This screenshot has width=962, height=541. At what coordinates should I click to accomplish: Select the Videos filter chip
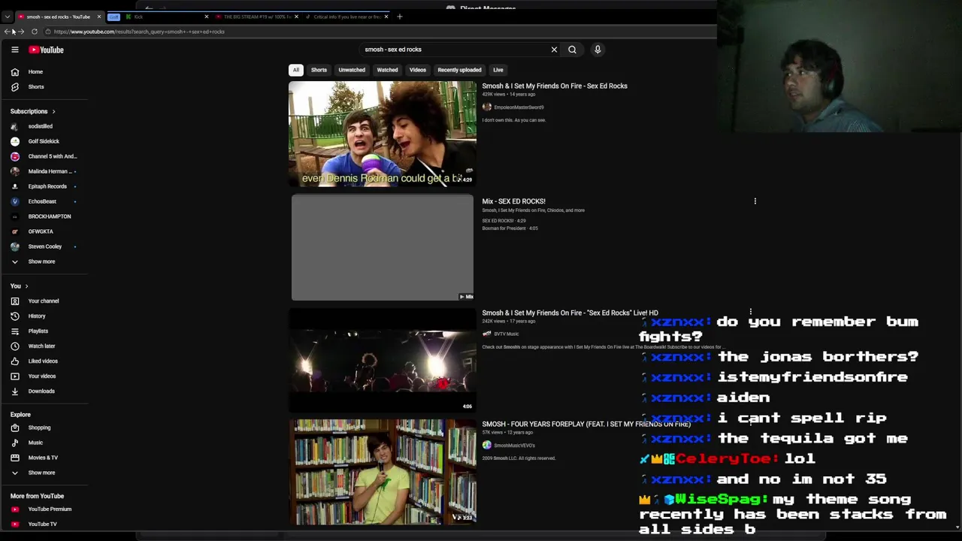coord(418,70)
